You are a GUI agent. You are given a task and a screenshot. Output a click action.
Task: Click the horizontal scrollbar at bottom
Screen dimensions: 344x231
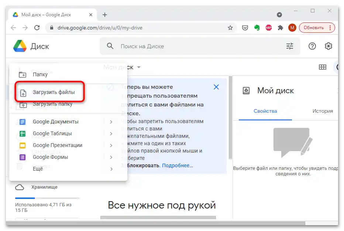[x=155, y=223]
